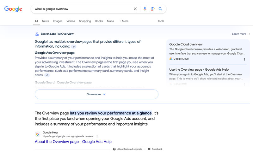253x153 pixels.
Task: Clear the search box text
Action: click(135, 9)
